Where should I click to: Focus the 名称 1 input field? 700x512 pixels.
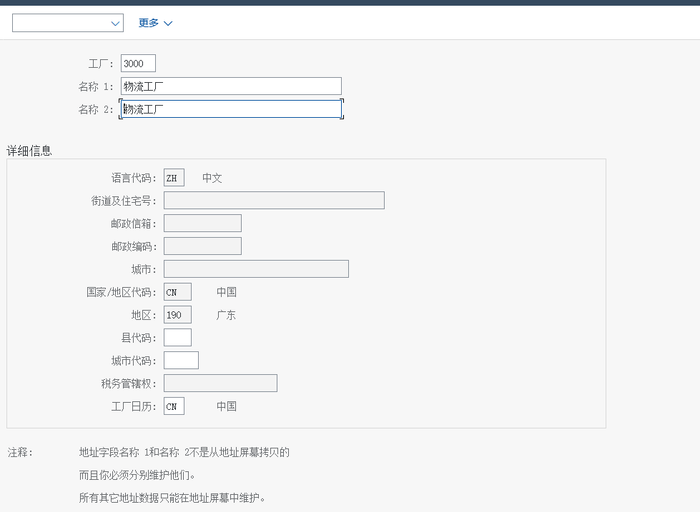coord(231,86)
